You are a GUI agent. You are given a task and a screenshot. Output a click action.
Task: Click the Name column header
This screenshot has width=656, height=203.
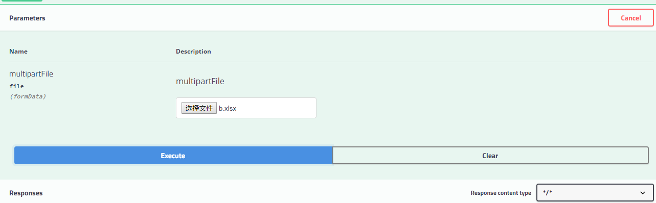coord(18,52)
